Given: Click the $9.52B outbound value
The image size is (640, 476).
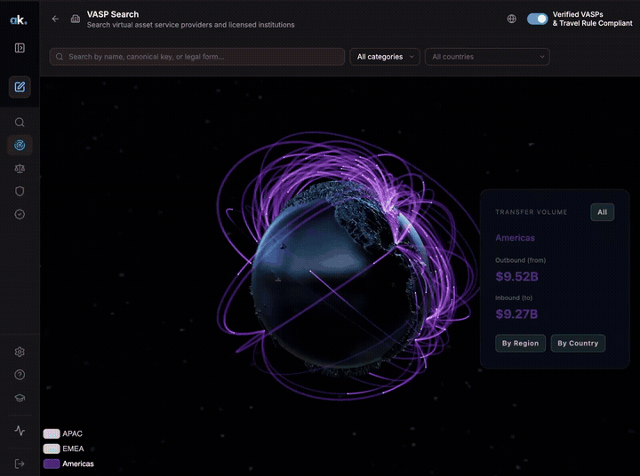Looking at the screenshot, I should (516, 276).
